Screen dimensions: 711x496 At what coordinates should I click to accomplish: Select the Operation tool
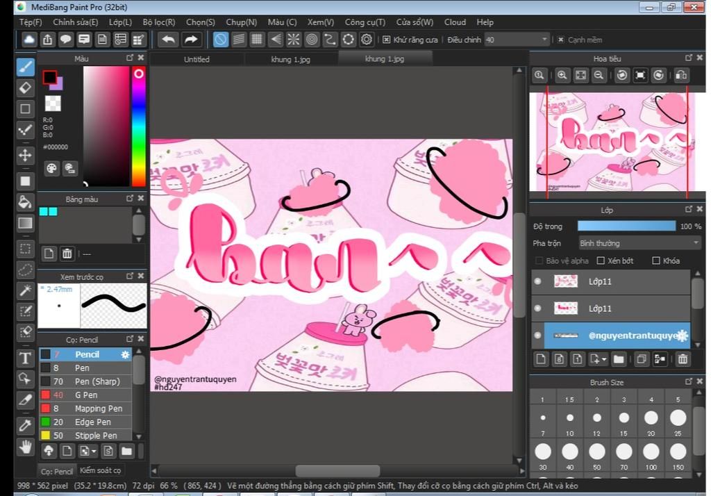pyautogui.click(x=26, y=379)
